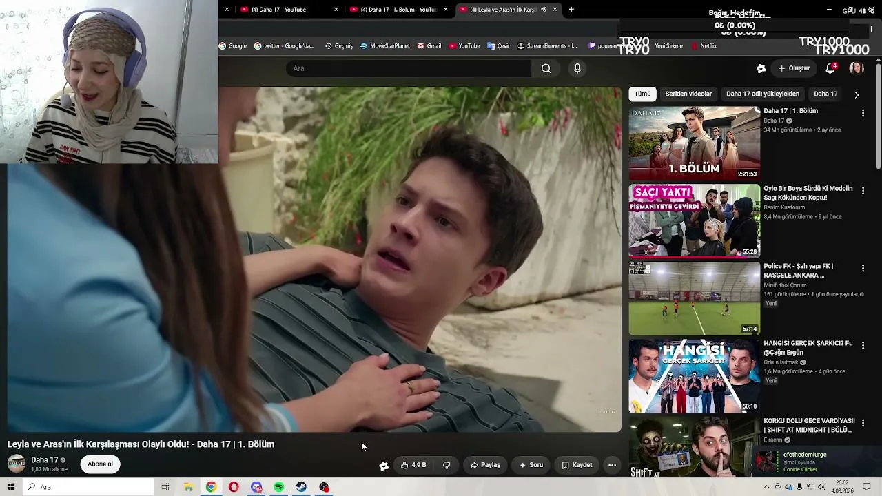Open File Explorer from the taskbar
882x496 pixels.
pos(188,487)
